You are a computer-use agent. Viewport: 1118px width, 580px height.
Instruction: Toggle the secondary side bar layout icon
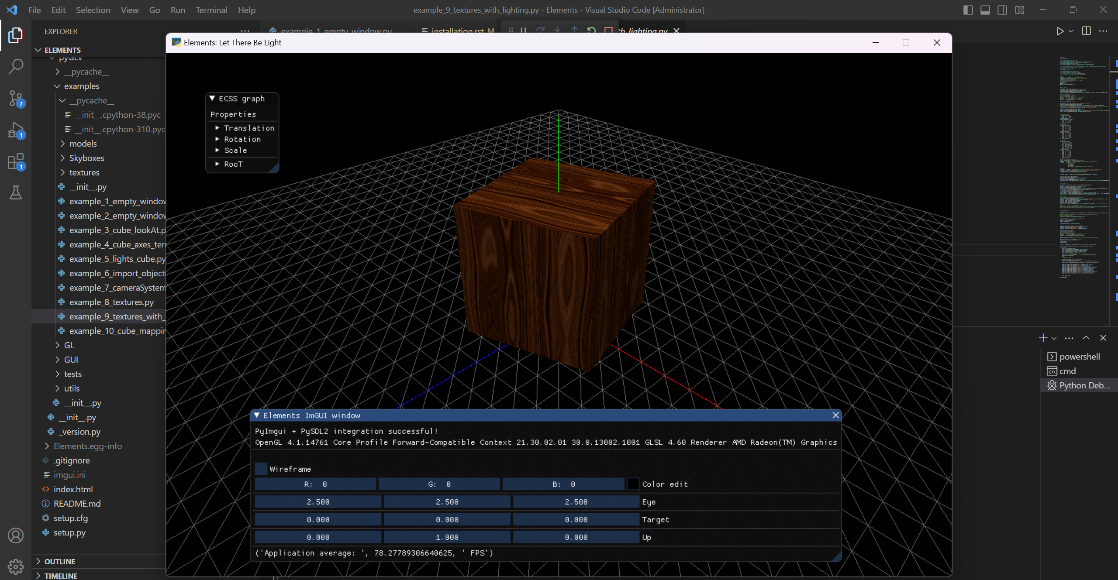click(x=1002, y=10)
